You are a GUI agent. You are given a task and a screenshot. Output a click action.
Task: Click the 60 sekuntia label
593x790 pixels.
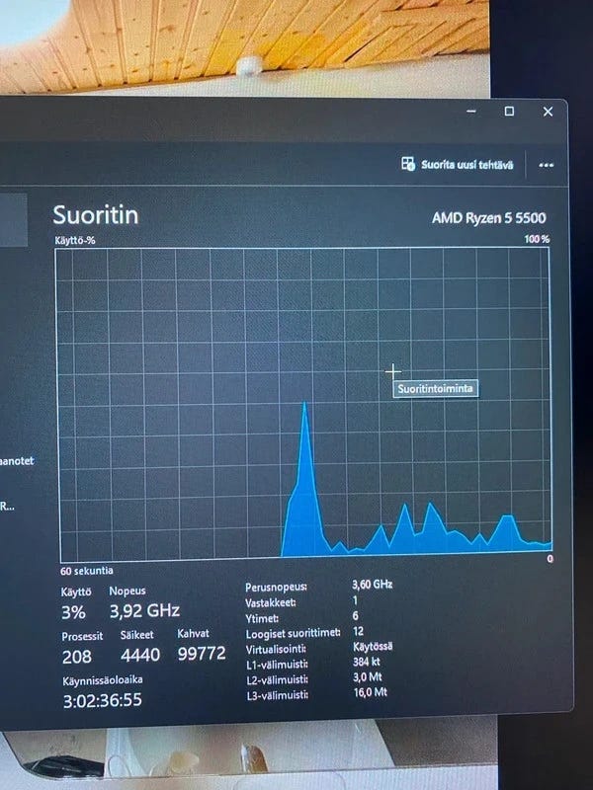coord(87,571)
